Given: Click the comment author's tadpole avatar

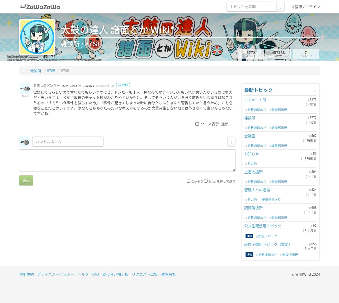Looking at the screenshot, I should tap(25, 88).
